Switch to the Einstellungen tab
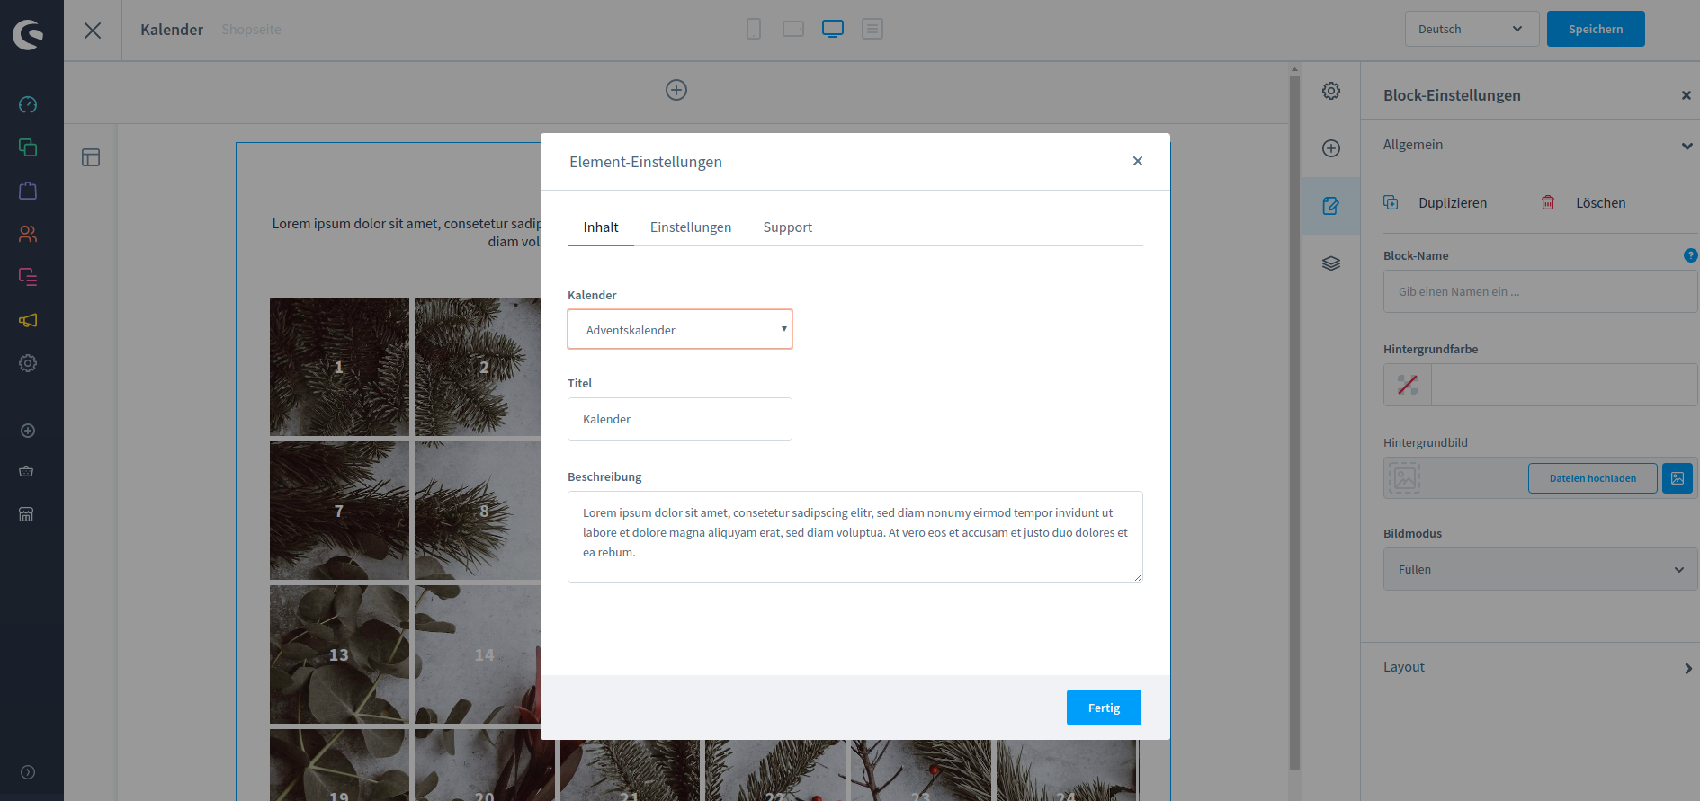1700x801 pixels. click(691, 227)
